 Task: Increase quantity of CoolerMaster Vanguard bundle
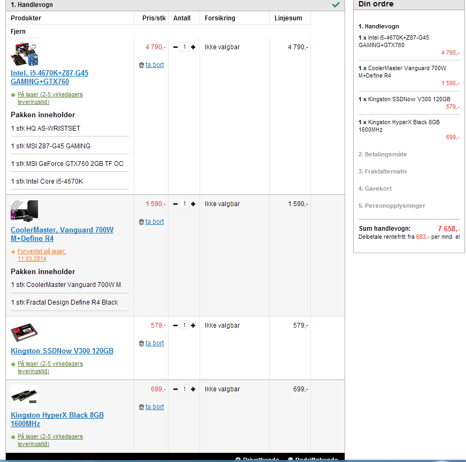(x=193, y=204)
